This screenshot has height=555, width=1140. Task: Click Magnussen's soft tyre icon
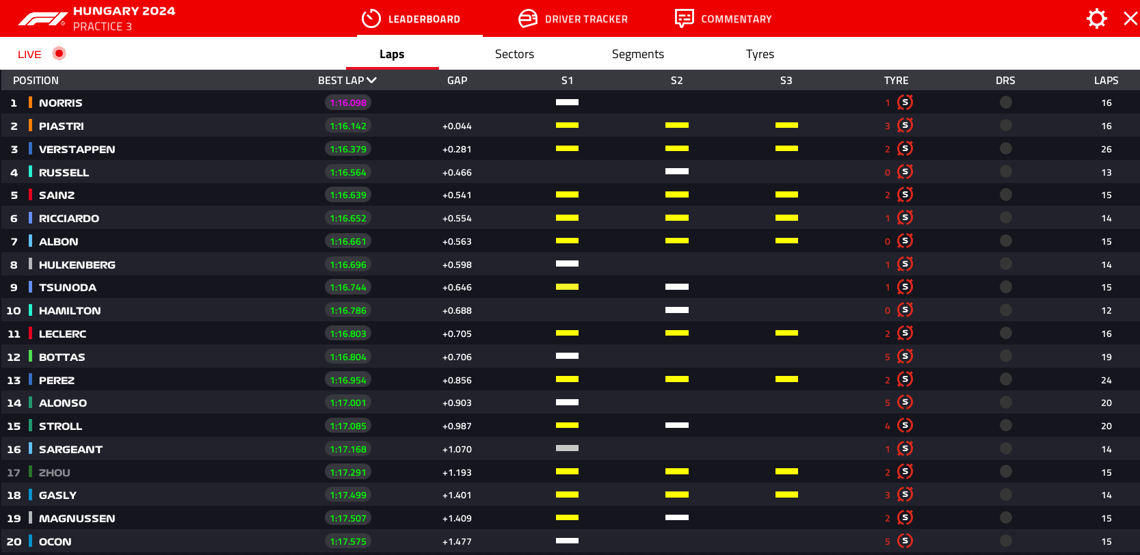point(905,517)
